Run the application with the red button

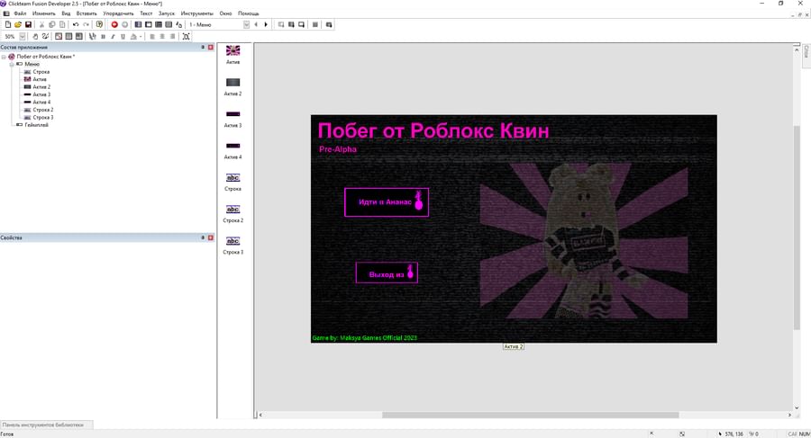[x=114, y=24]
